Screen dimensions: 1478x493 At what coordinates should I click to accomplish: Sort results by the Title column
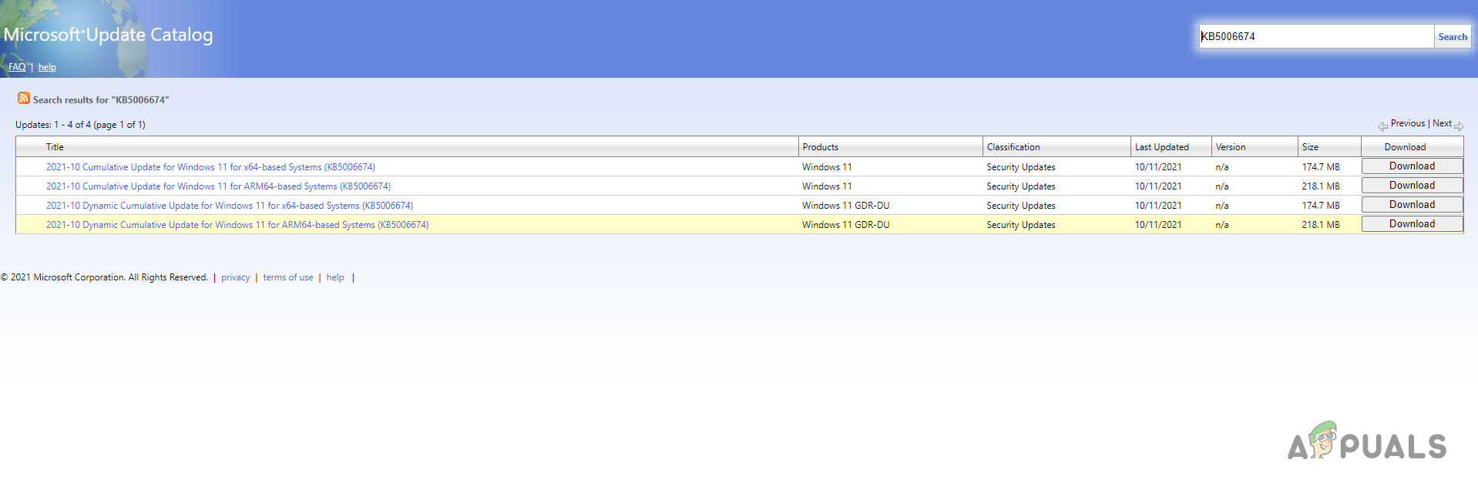tap(55, 147)
